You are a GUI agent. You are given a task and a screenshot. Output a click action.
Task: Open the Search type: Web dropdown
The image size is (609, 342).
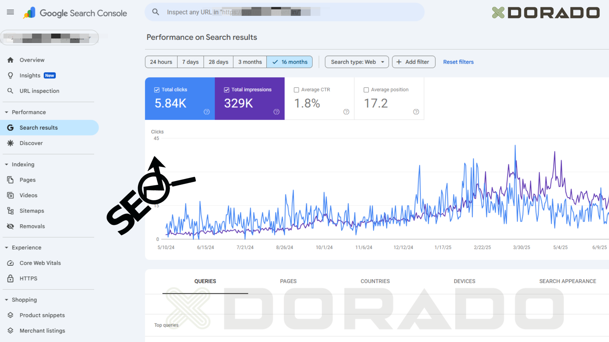[357, 62]
